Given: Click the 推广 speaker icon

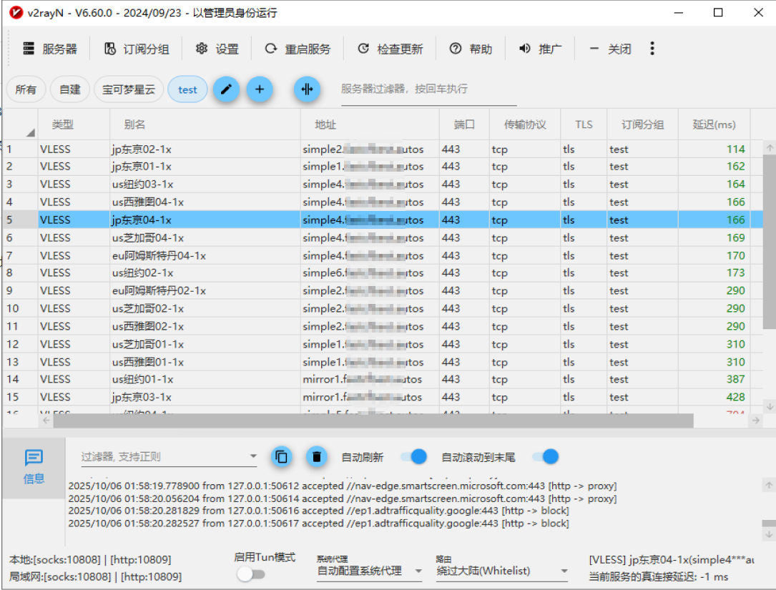Looking at the screenshot, I should (541, 49).
